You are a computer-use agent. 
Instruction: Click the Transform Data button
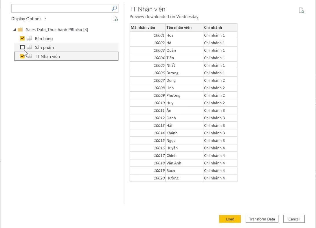tap(262, 219)
